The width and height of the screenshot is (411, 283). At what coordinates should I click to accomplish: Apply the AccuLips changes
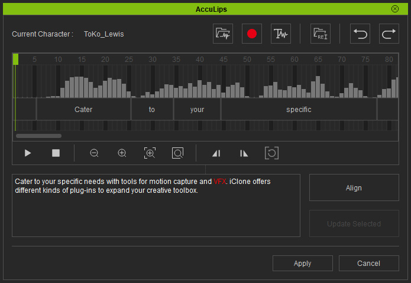[x=302, y=264]
